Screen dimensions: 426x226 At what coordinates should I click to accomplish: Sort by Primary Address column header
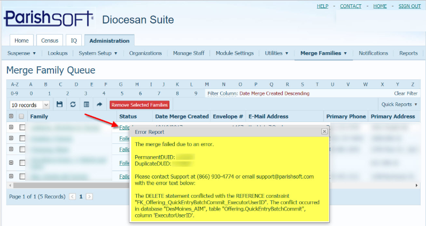[x=392, y=116]
